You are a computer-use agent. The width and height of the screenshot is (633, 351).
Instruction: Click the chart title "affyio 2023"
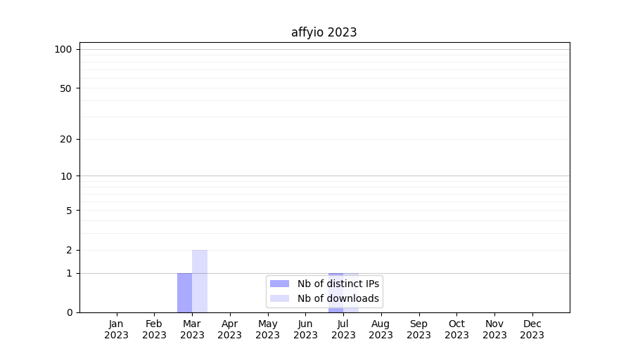pos(324,32)
